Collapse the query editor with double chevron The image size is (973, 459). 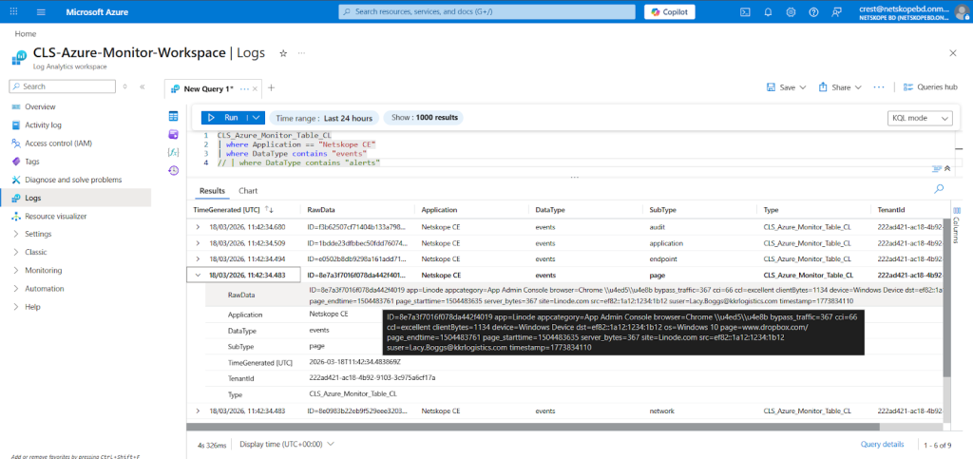click(x=947, y=169)
